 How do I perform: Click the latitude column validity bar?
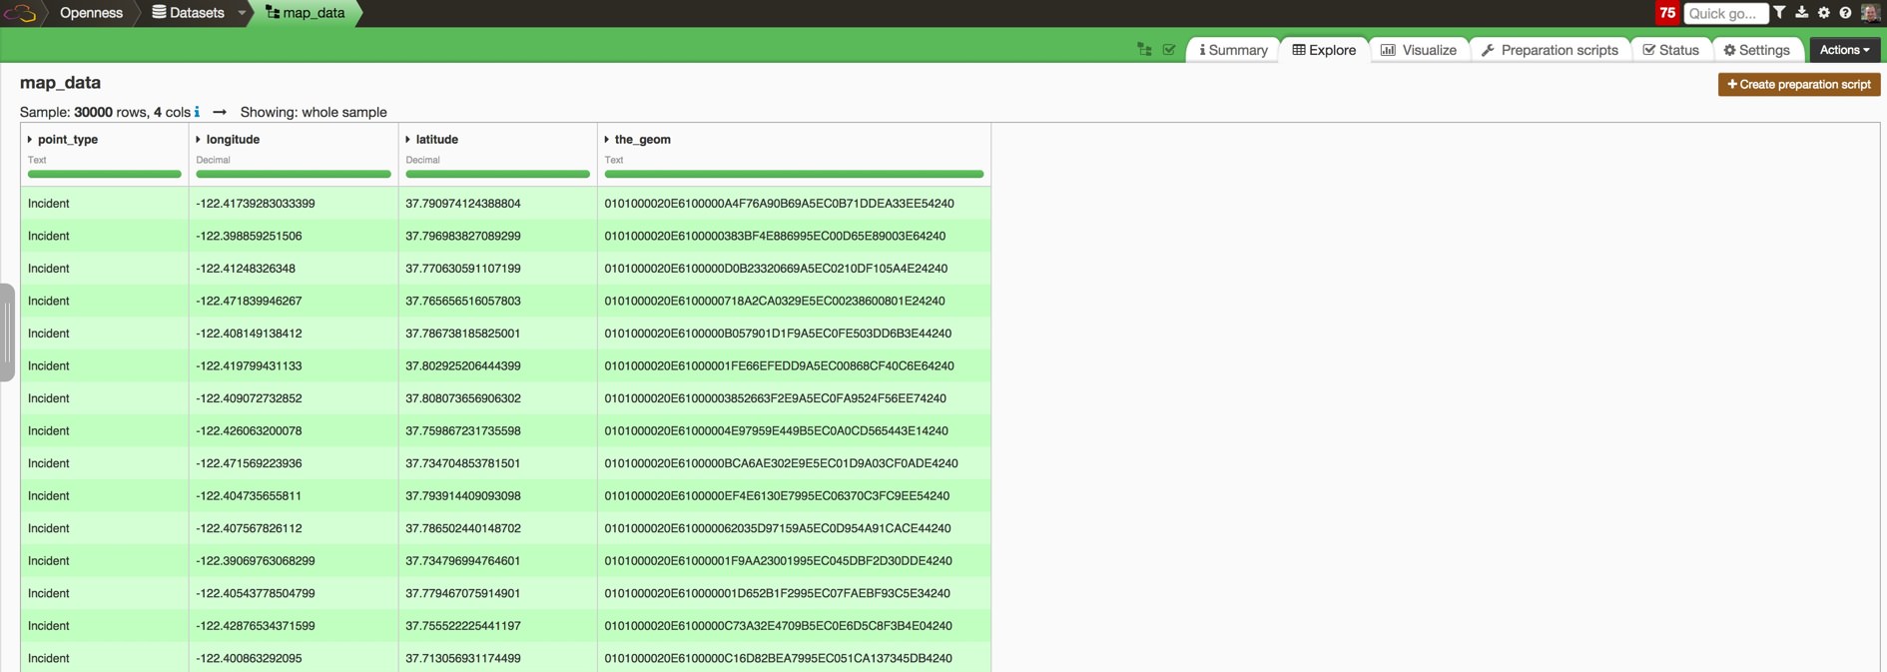click(x=498, y=174)
